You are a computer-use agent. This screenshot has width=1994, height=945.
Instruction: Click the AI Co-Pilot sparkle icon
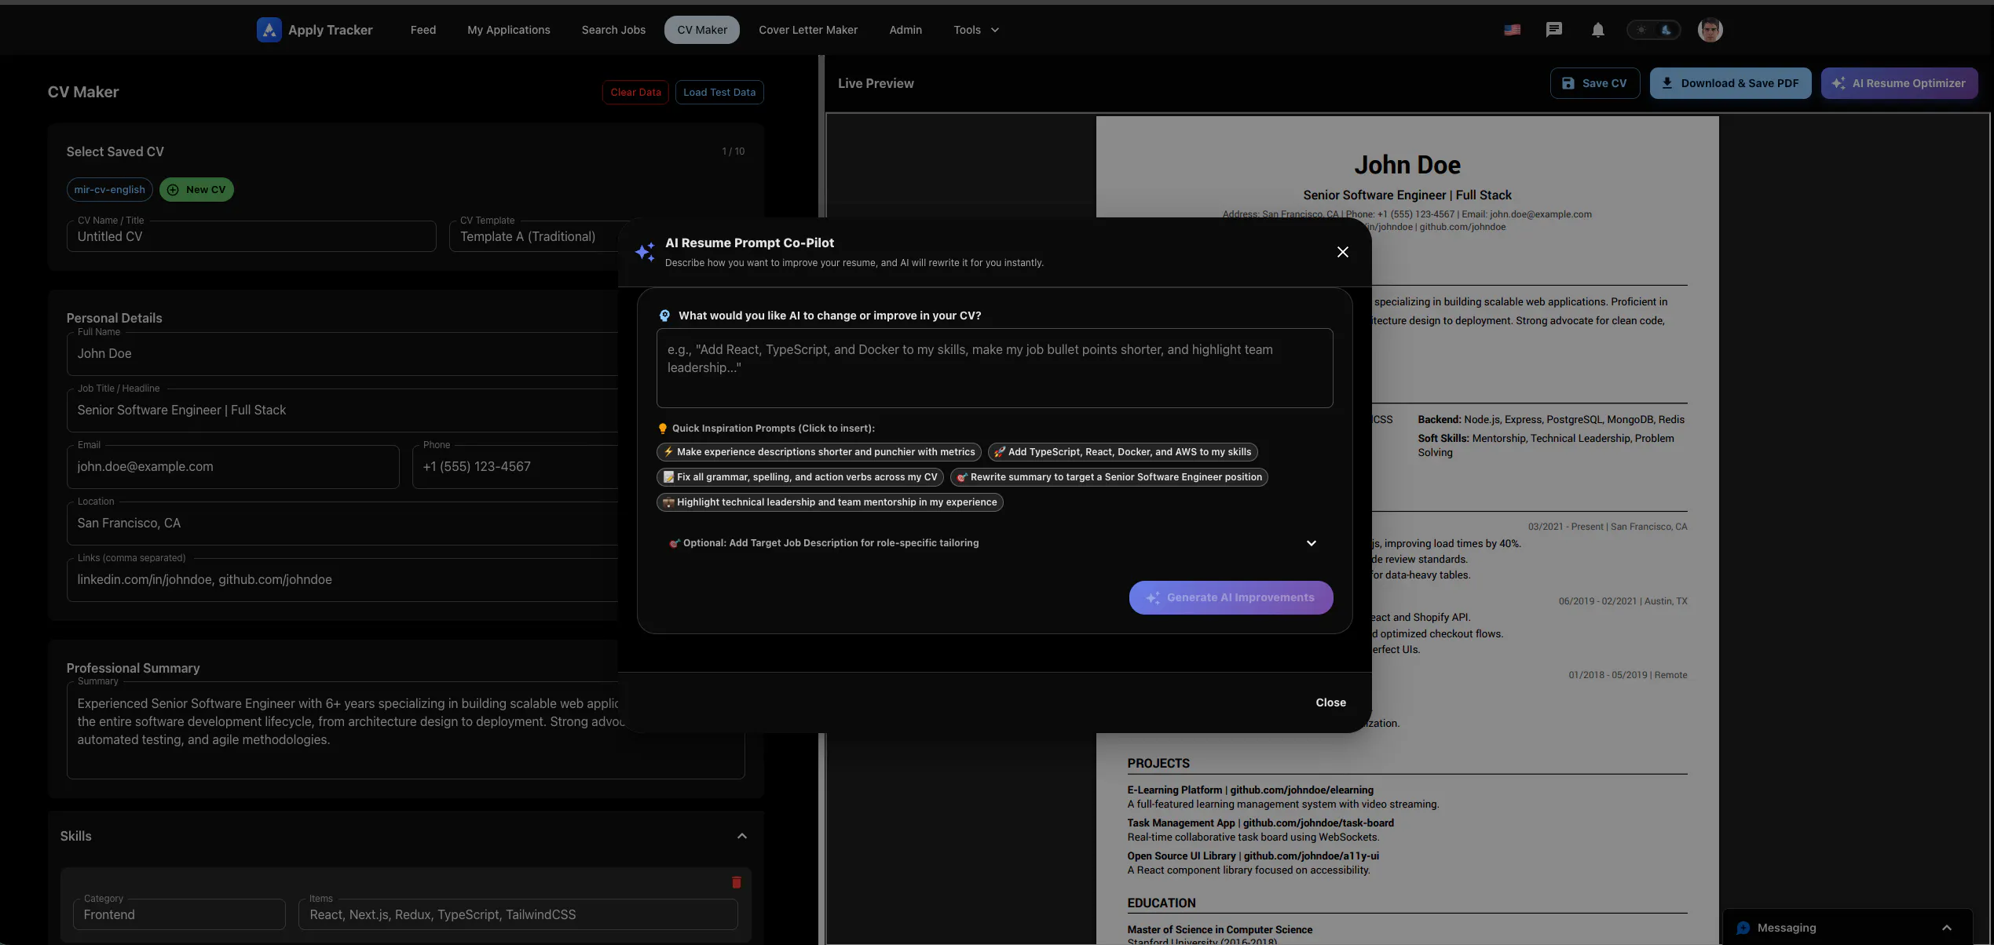[645, 252]
